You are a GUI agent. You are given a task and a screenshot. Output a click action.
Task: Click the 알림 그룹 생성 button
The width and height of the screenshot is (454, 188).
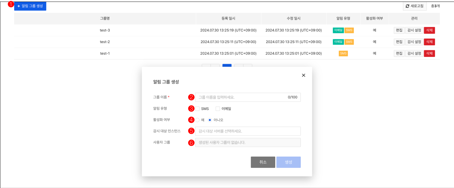point(30,6)
